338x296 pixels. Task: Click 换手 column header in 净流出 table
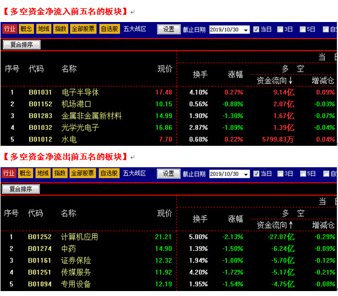[x=200, y=219]
